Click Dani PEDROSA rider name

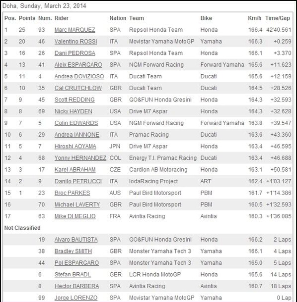tap(75, 53)
